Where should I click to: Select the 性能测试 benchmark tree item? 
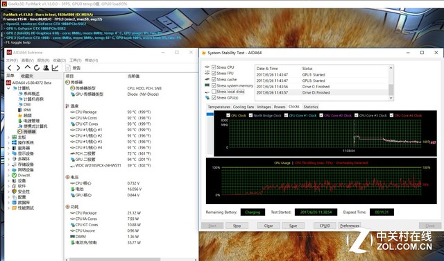pos(26,208)
